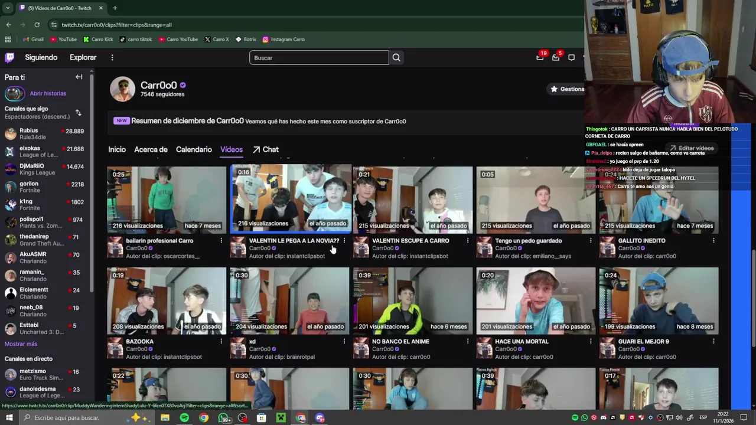Play the bailarin profesional Carro clip thumbnail
756x425 pixels.
(x=167, y=199)
